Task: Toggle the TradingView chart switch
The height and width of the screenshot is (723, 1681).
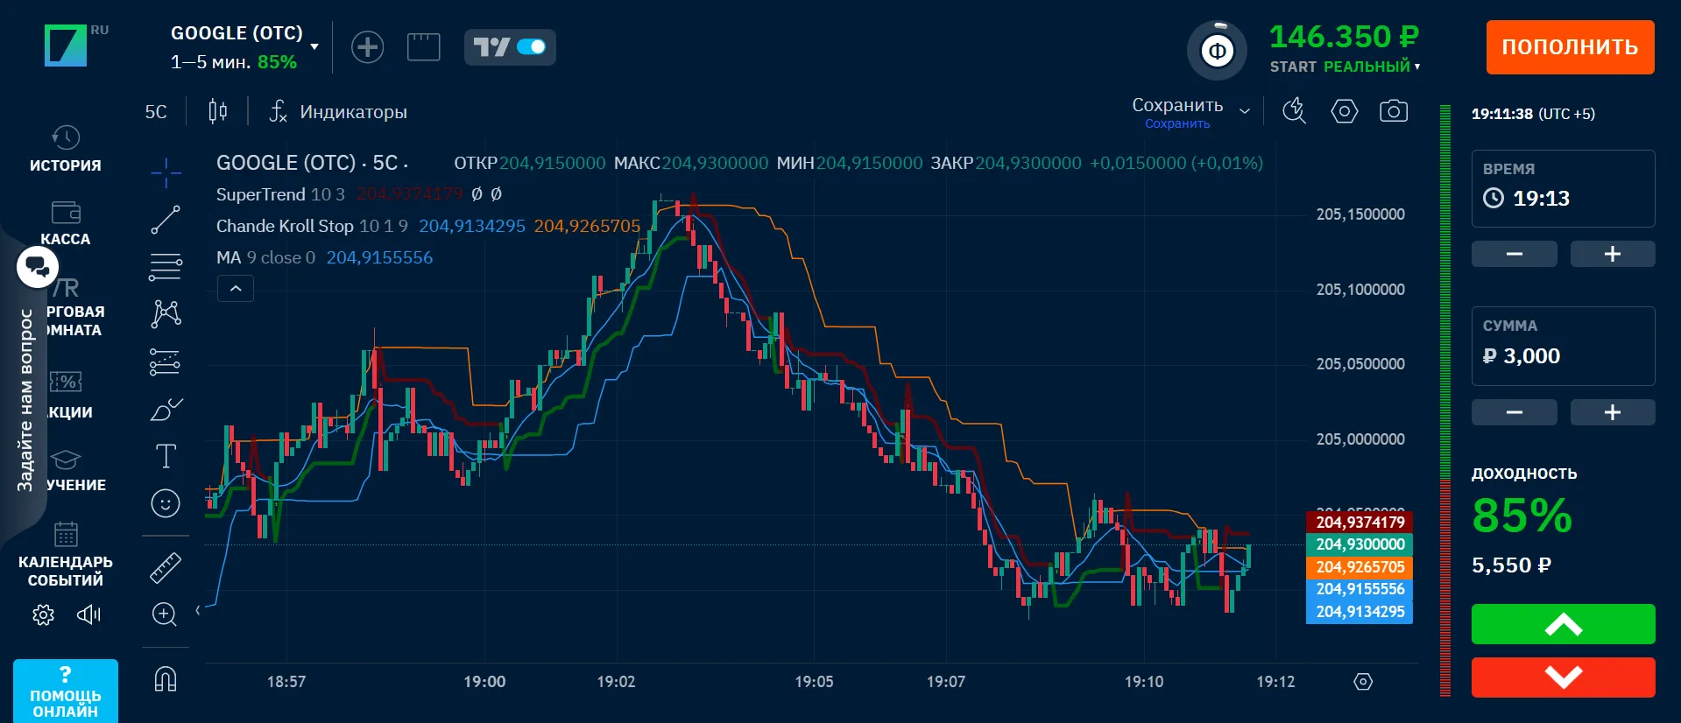Action: click(510, 47)
